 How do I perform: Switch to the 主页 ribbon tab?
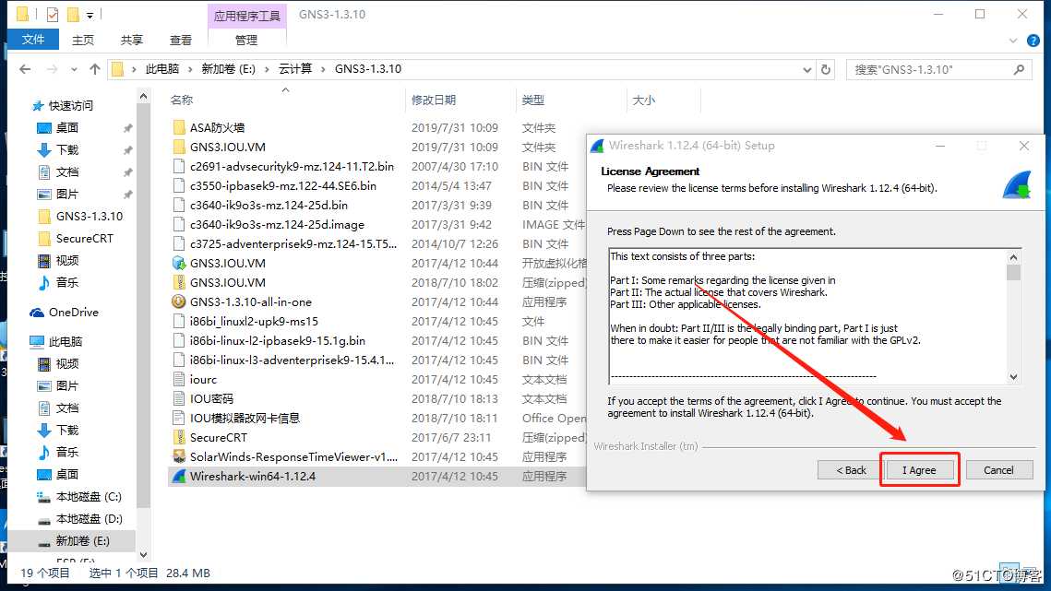pyautogui.click(x=83, y=41)
